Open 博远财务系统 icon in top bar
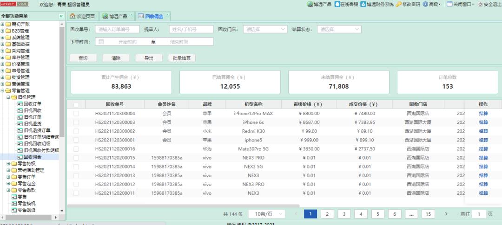Image resolution: width=502 pixels, height=225 pixels. 363,4
